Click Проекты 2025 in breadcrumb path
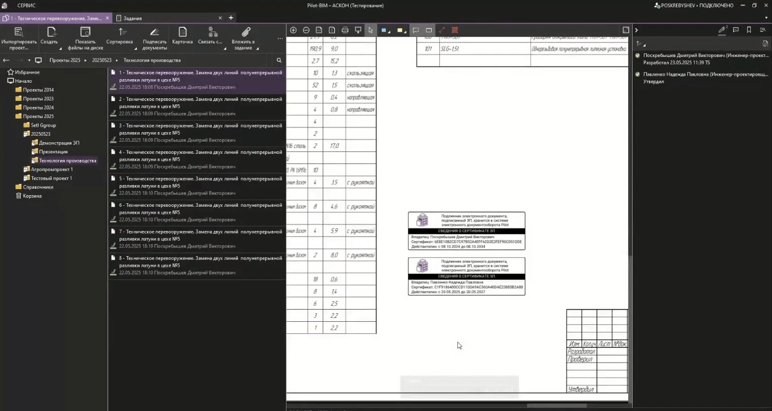Screen dimensions: 772x411 tap(65, 60)
